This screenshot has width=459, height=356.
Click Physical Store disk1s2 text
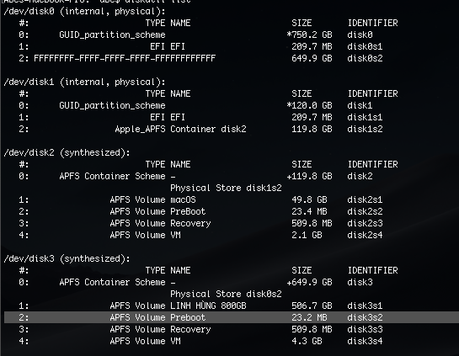coord(226,188)
